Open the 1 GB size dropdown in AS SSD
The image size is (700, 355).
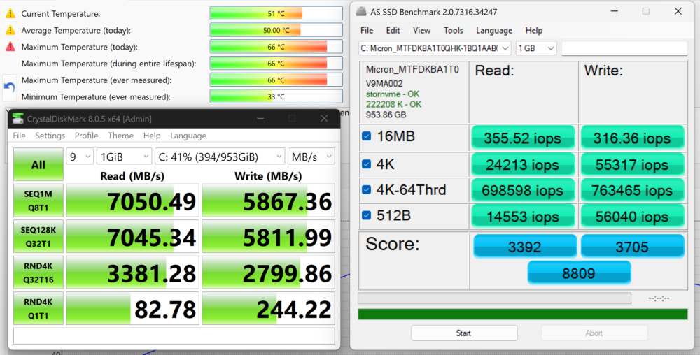coord(536,48)
